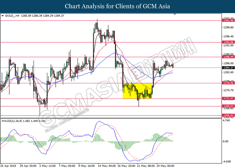
Task: Select the 1302.40 price level label
Action: (x=228, y=20)
